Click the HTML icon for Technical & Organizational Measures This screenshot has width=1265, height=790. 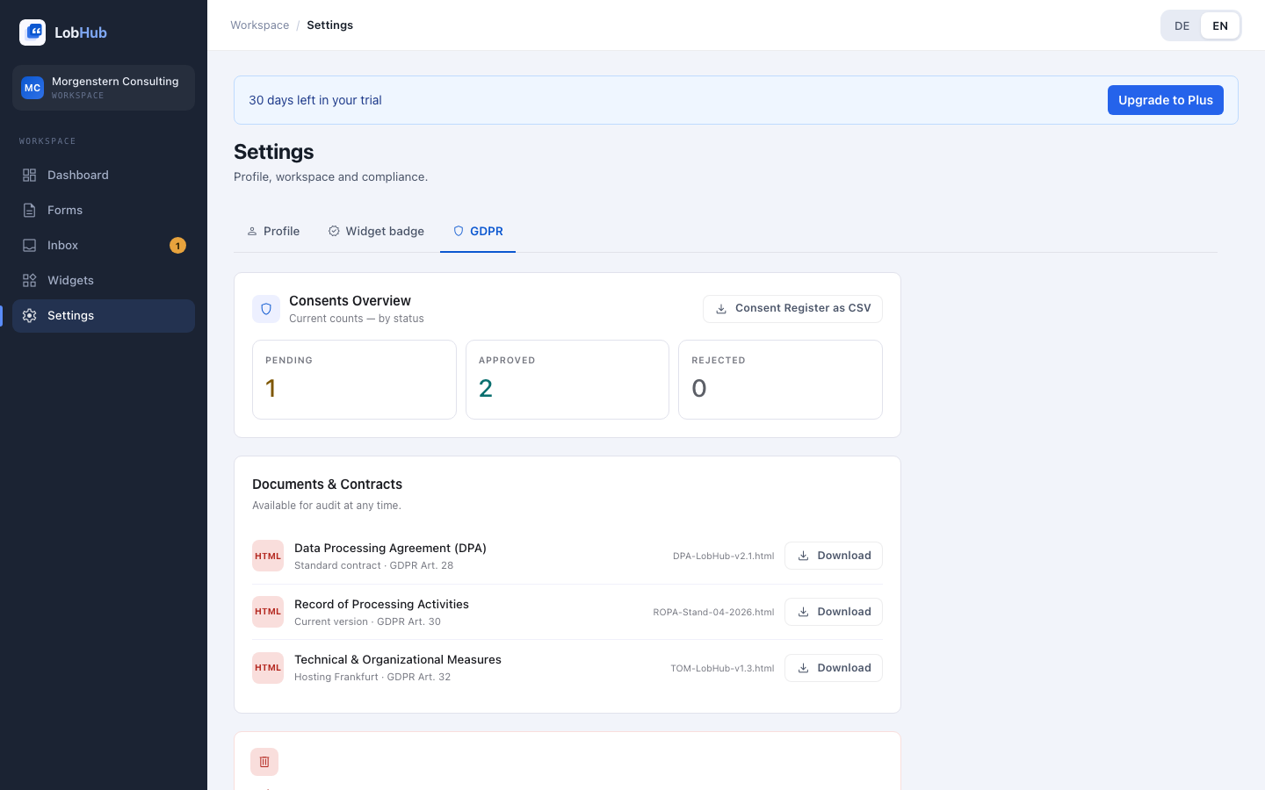(x=268, y=668)
